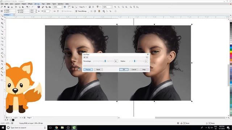Click the taskbar search box

[26, 127]
